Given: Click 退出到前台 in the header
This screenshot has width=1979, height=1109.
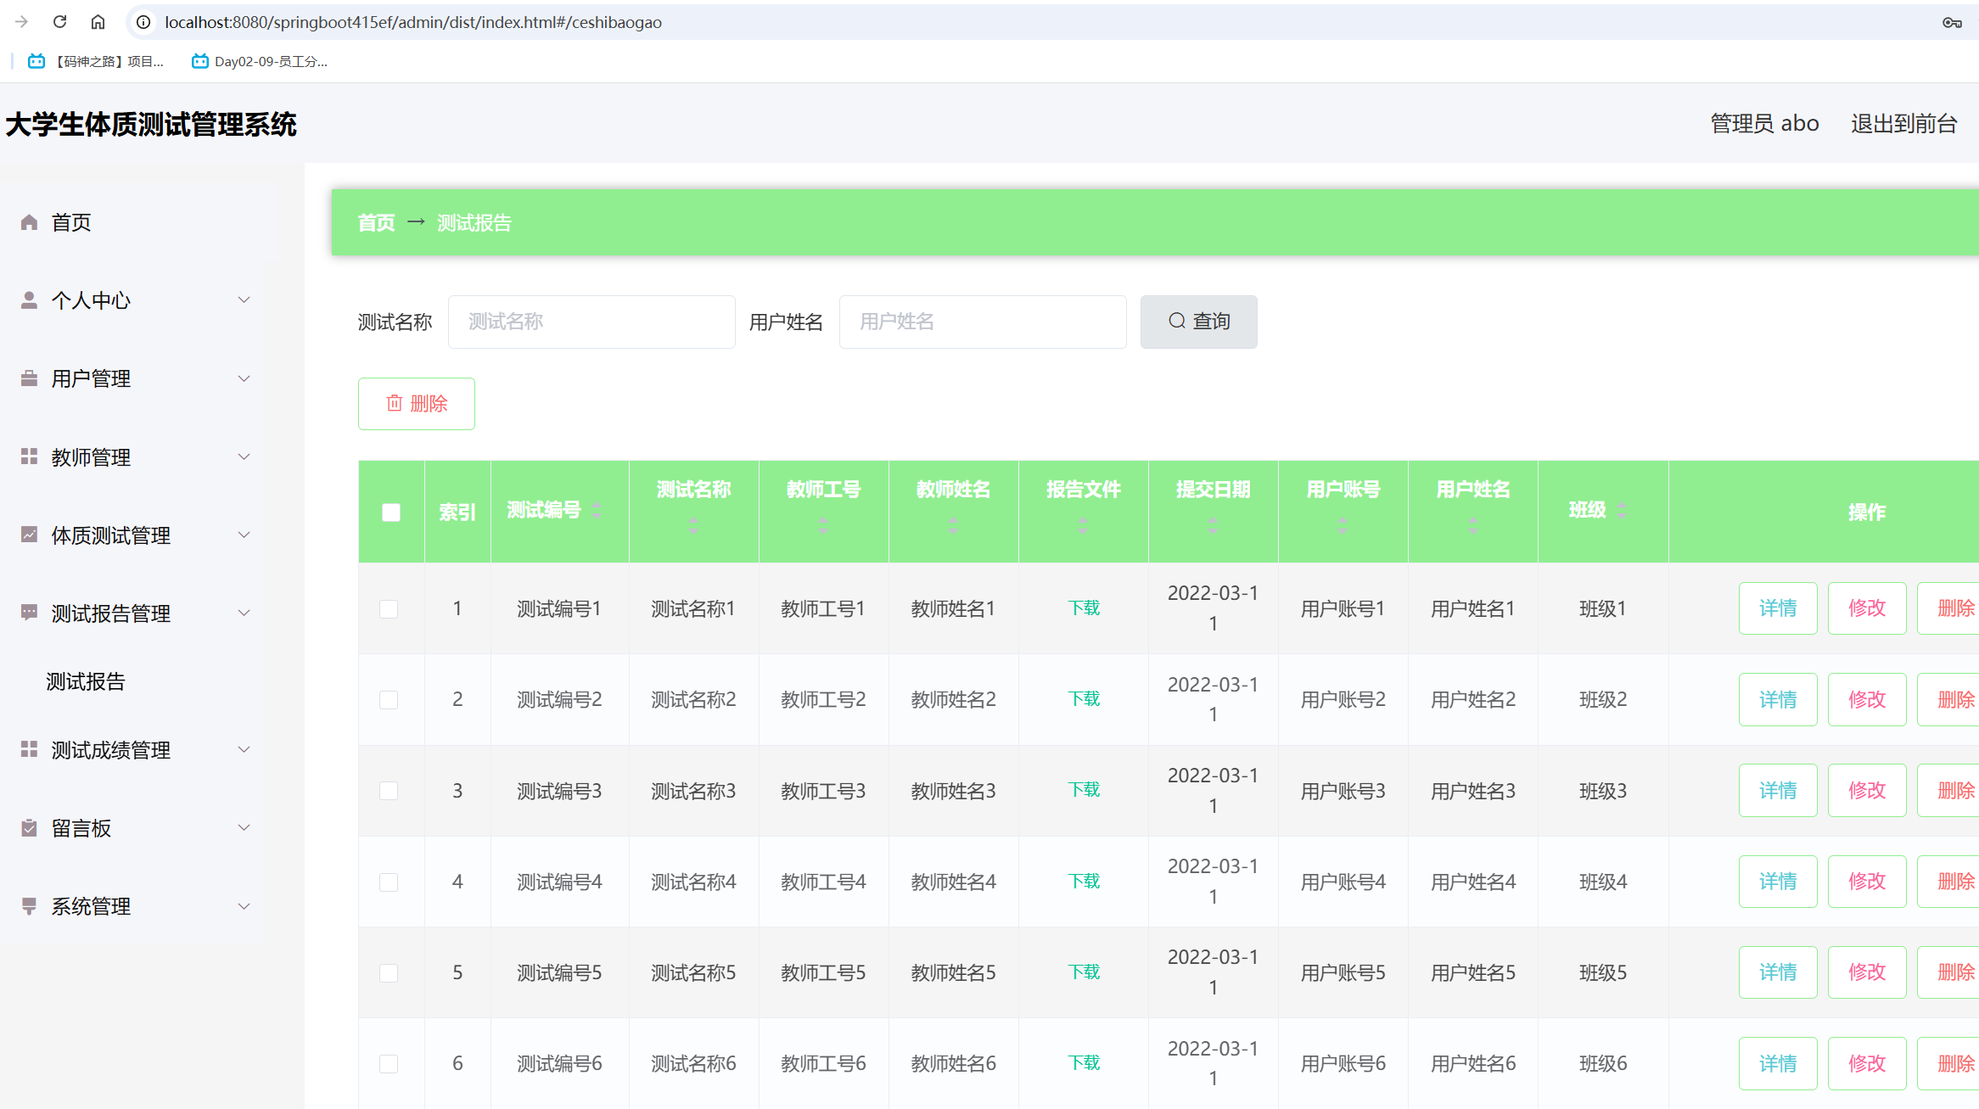Looking at the screenshot, I should tap(1903, 124).
